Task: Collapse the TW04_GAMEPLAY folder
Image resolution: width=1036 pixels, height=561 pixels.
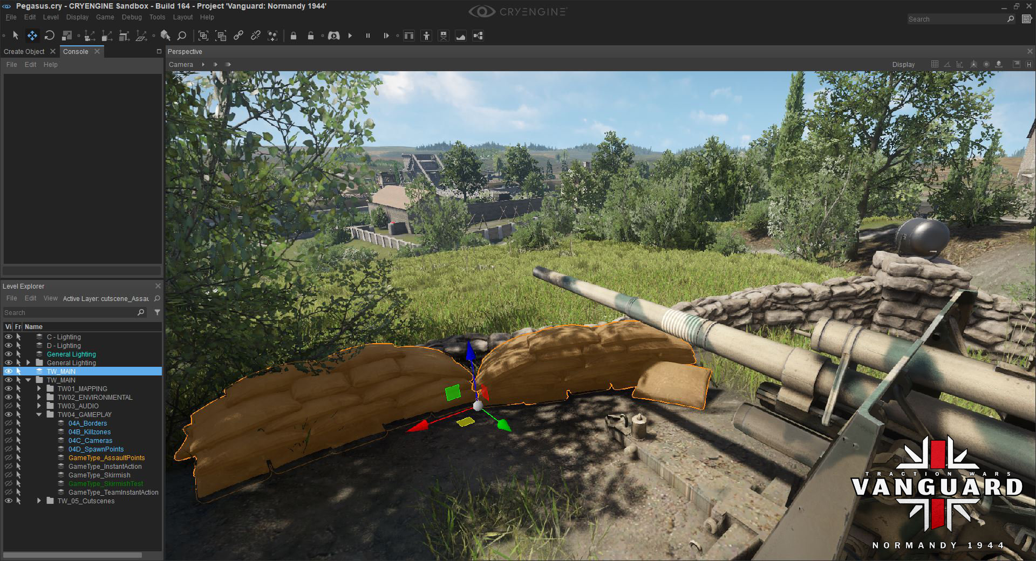Action: coord(39,414)
